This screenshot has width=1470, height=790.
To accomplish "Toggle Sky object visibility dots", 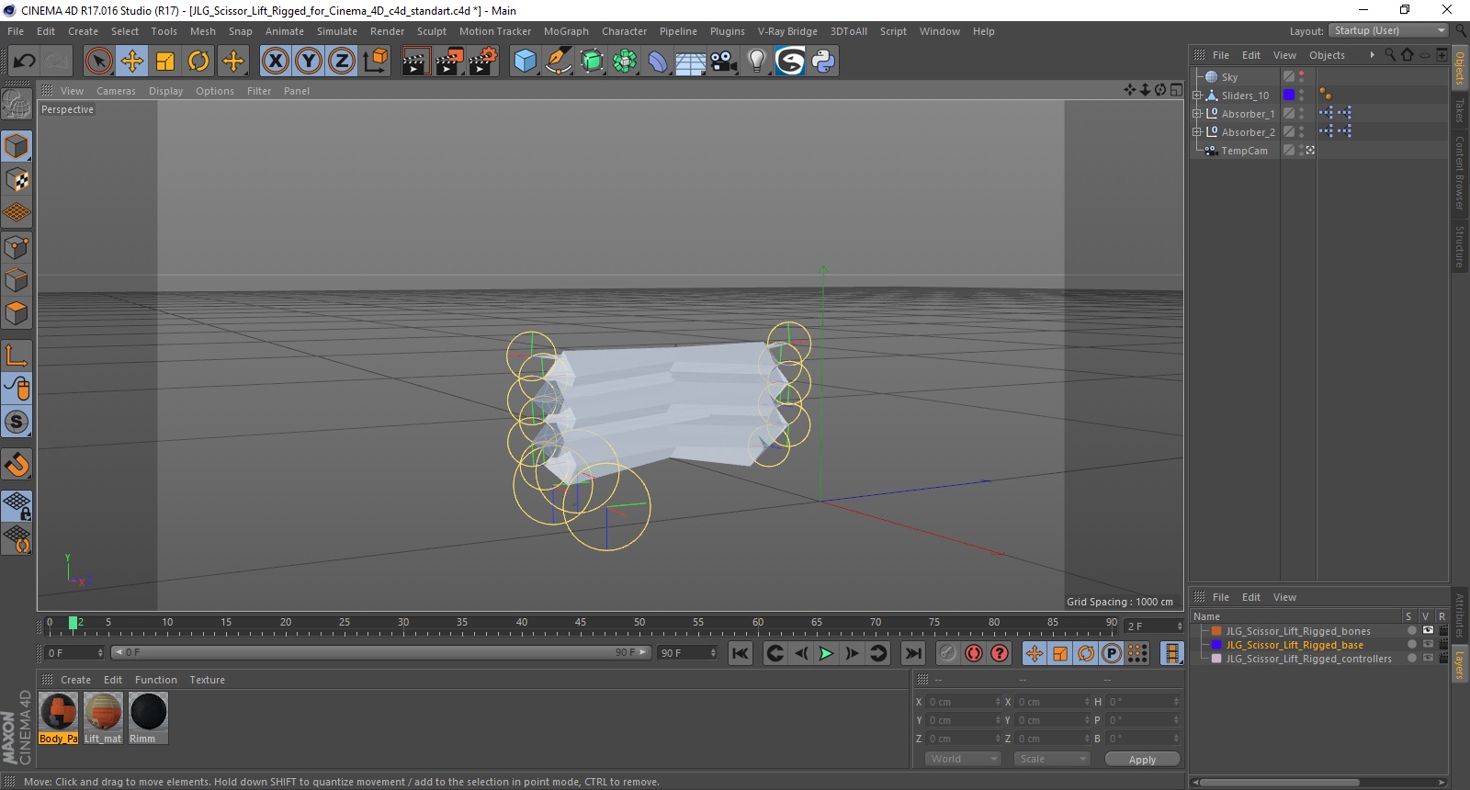I will [1302, 77].
